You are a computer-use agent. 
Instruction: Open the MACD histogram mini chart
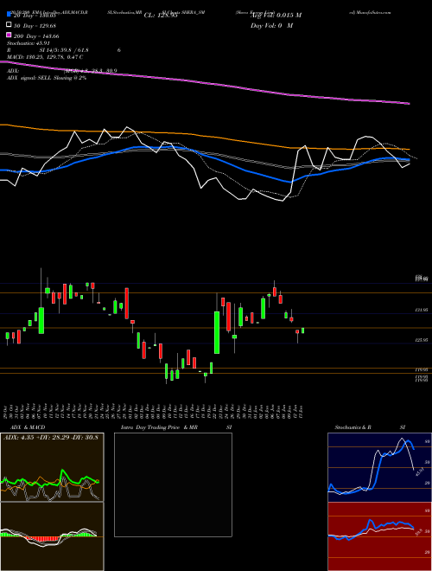pos(52,536)
